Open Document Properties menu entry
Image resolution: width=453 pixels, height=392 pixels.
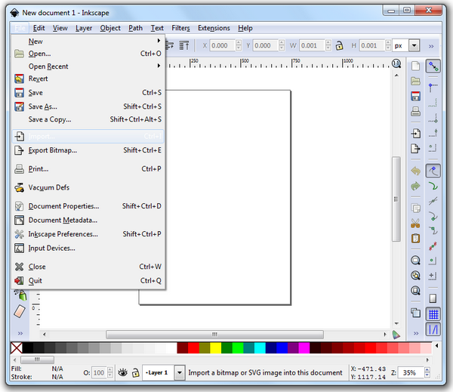click(x=88, y=206)
